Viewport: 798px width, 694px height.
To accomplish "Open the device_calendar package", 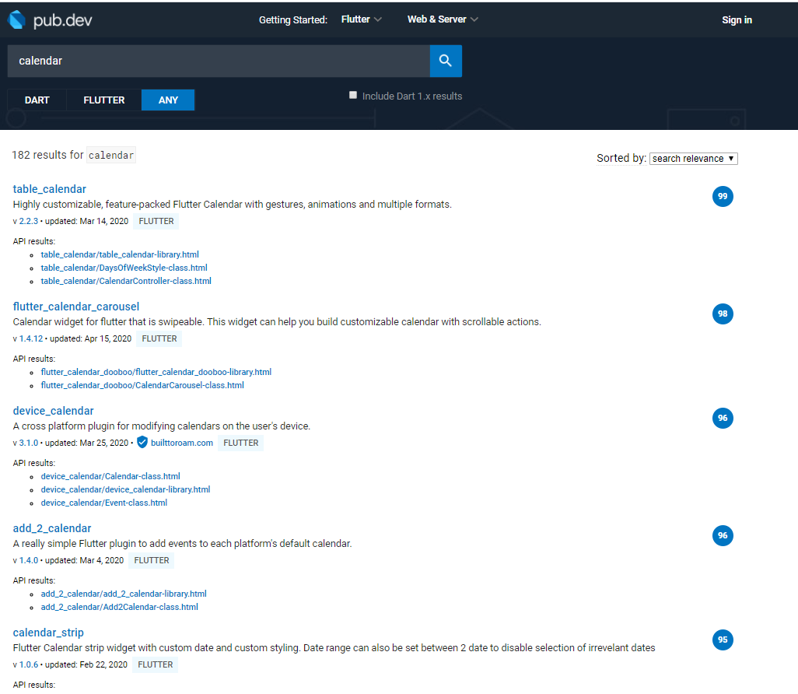I will (53, 411).
